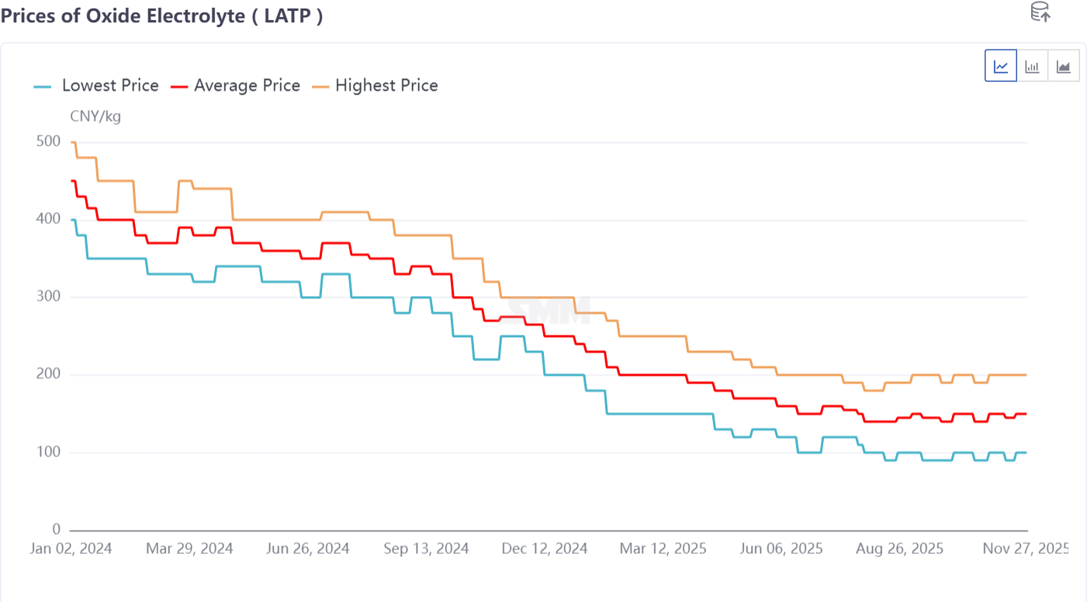Image resolution: width=1087 pixels, height=602 pixels.
Task: Switch to the bar chart view
Action: (1032, 66)
